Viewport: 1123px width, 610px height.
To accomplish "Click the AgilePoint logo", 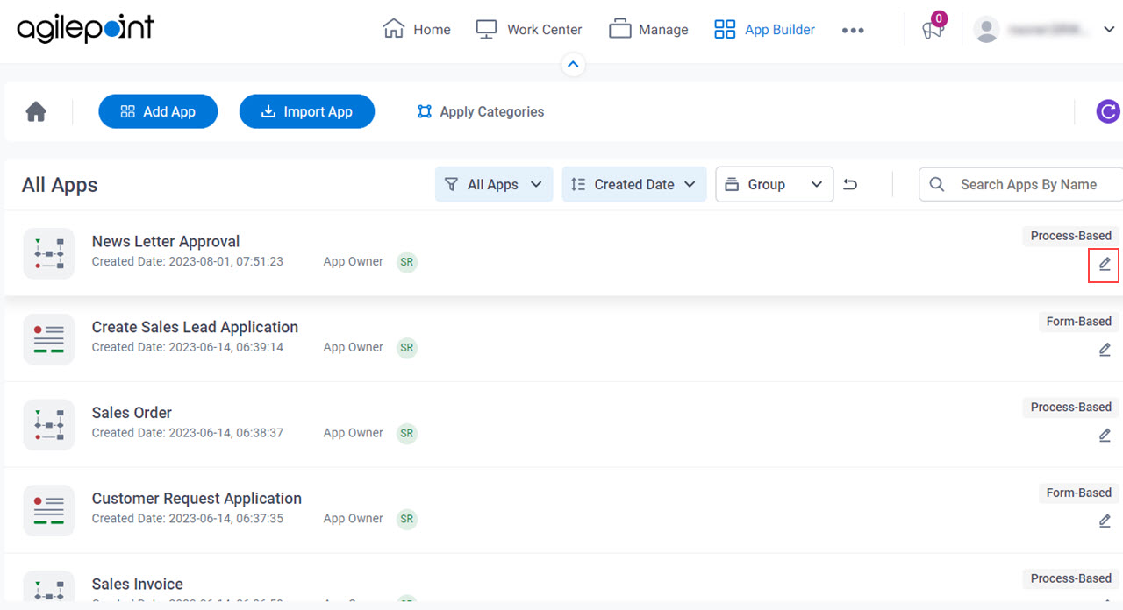I will [85, 29].
